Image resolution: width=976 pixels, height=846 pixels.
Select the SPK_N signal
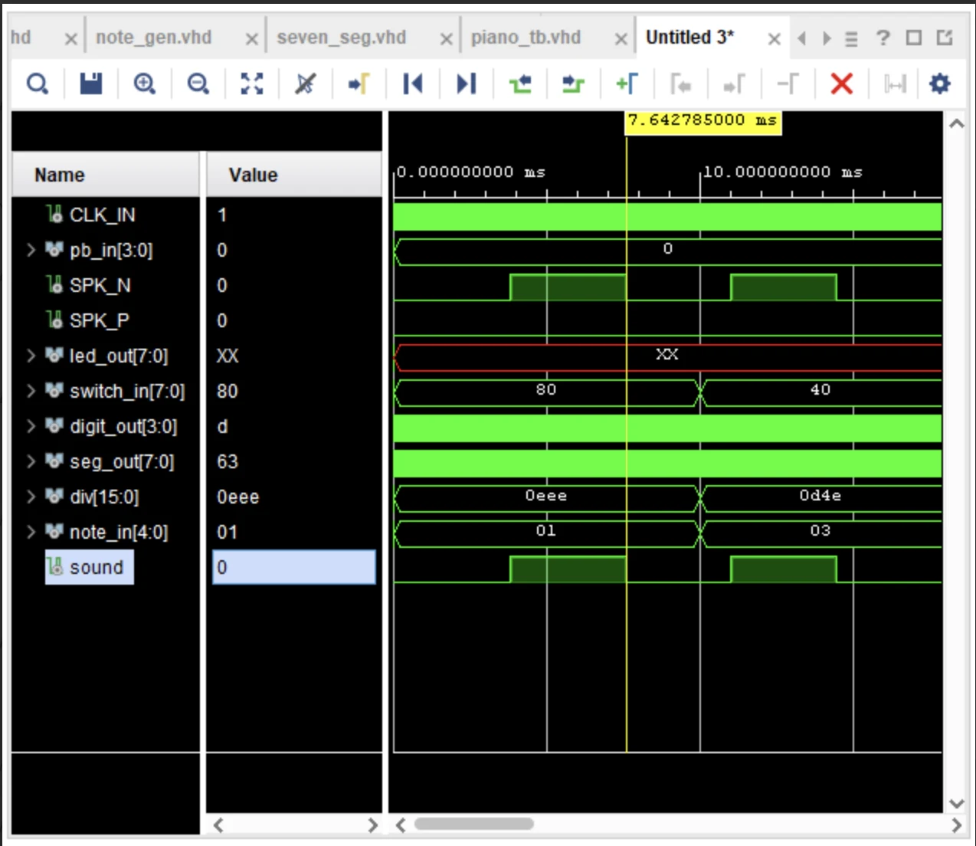pyautogui.click(x=100, y=285)
